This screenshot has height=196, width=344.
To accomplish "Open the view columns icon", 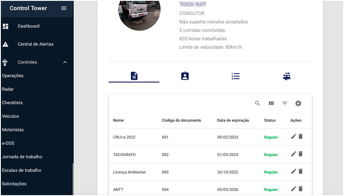I will coord(271,103).
